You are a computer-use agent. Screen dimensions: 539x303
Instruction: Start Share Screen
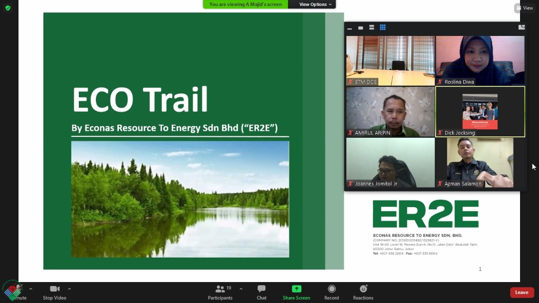click(x=296, y=293)
